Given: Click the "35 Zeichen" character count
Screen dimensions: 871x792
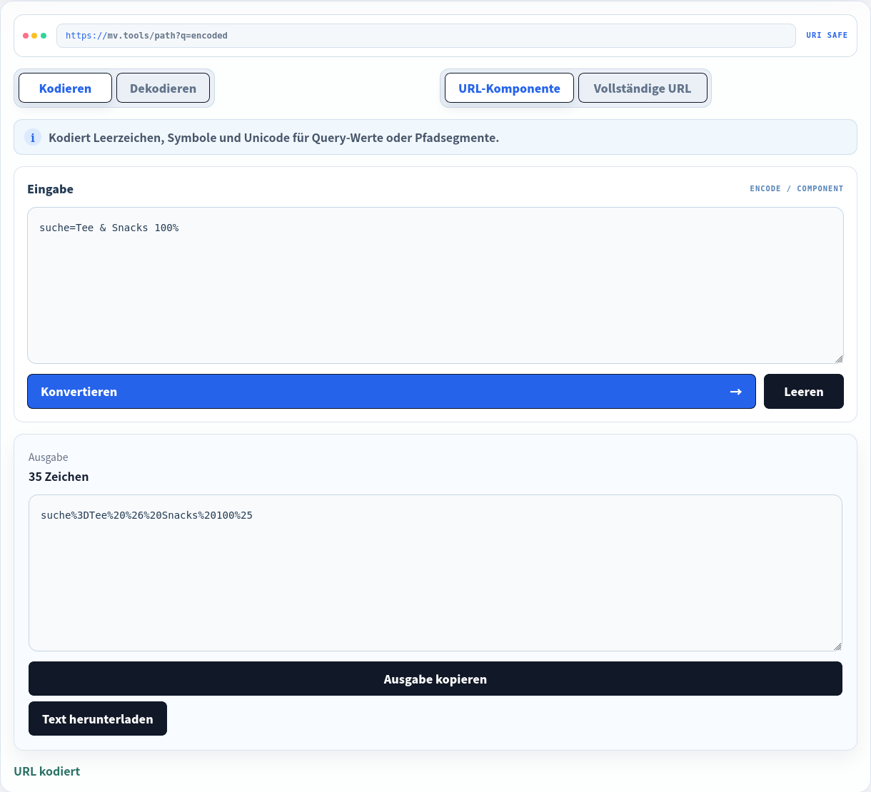Looking at the screenshot, I should coord(59,477).
